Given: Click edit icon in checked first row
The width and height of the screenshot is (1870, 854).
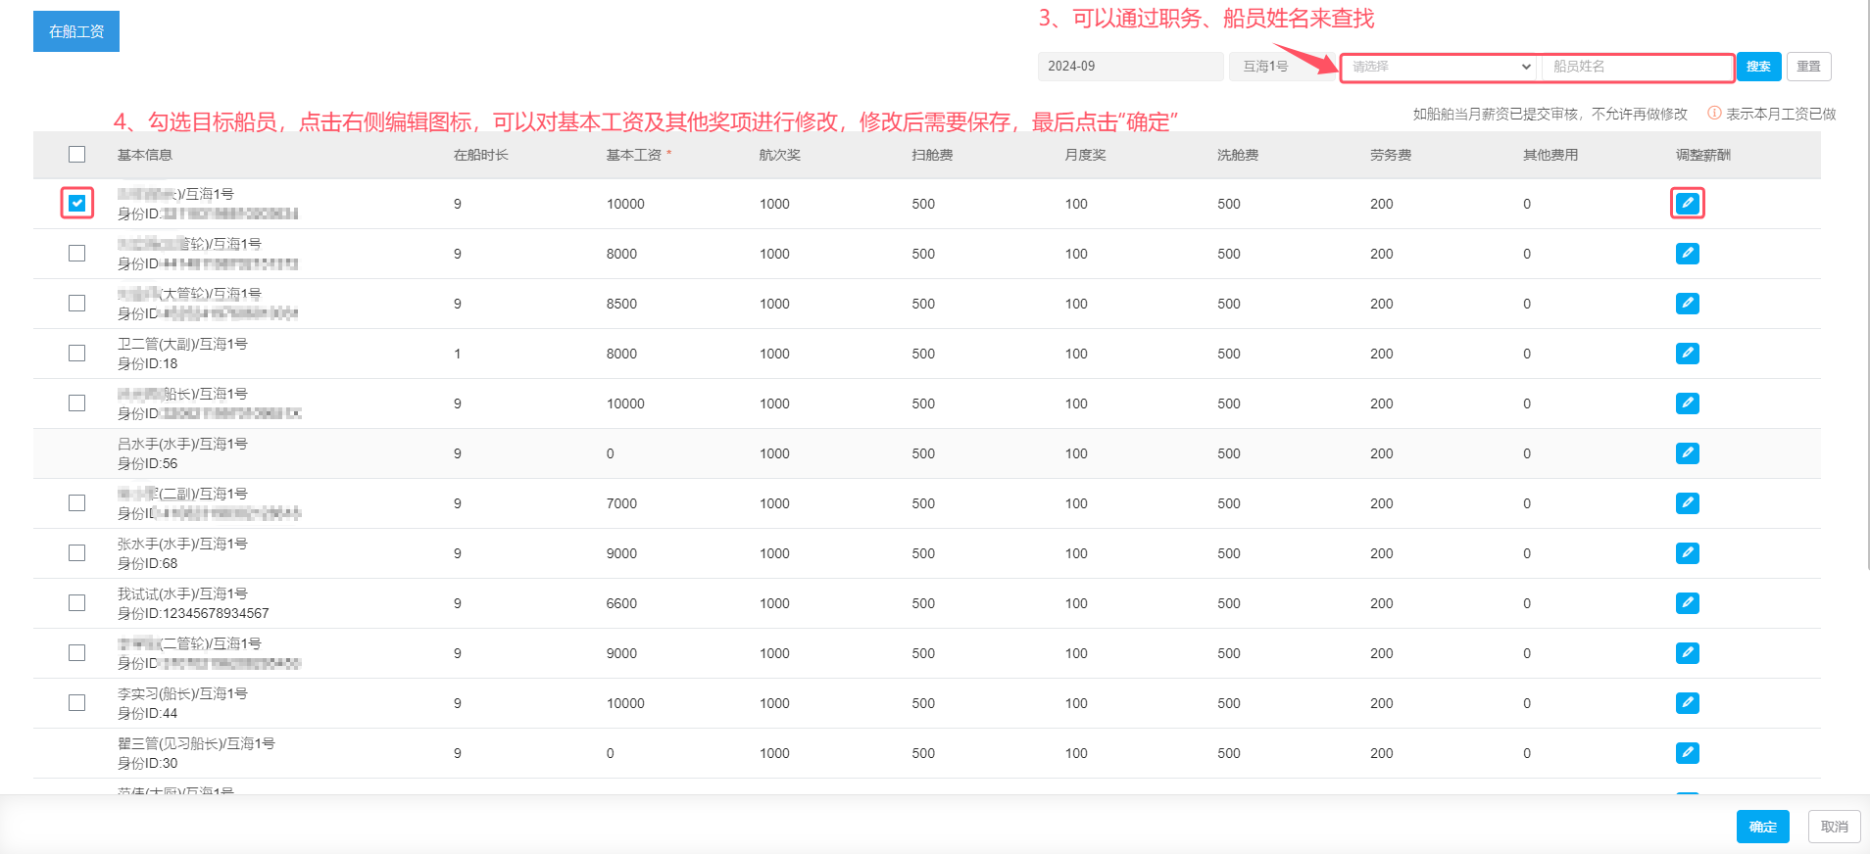Looking at the screenshot, I should pyautogui.click(x=1687, y=204).
